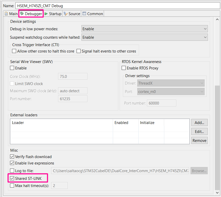Image resolution: width=221 pixels, height=197 pixels.
Task: Open the Driver ThreadX dropdown
Action: pyautogui.click(x=171, y=83)
